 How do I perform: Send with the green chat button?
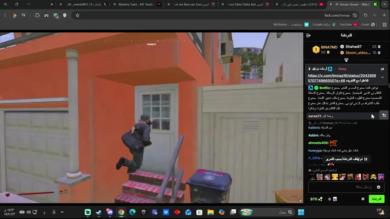[x=377, y=199]
